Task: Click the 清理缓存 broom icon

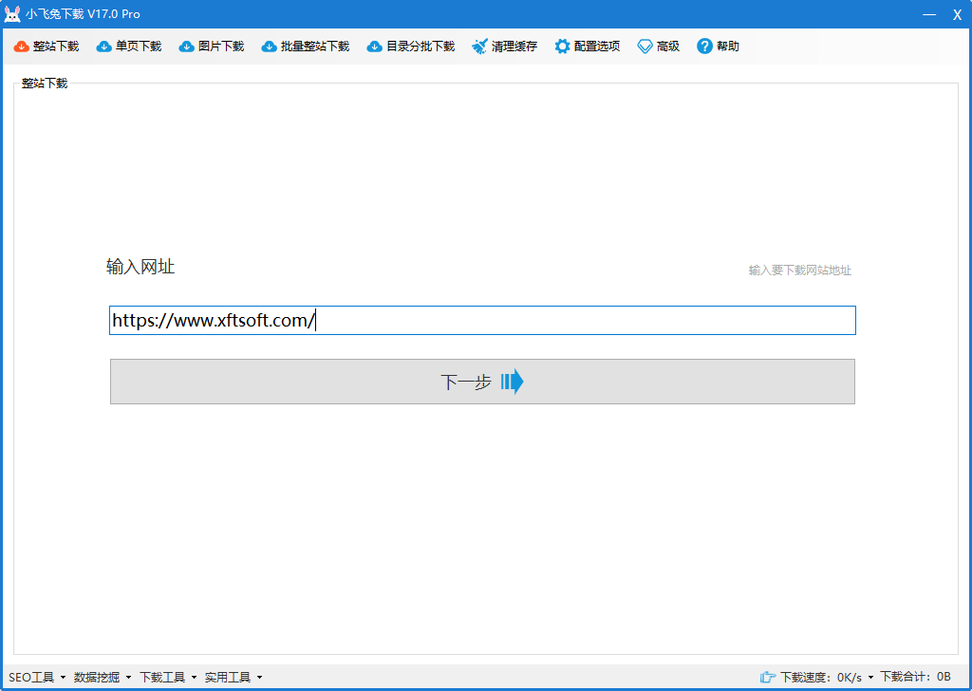Action: click(480, 47)
